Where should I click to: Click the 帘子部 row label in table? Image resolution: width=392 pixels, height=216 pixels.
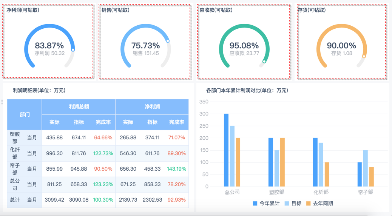pos(15,169)
